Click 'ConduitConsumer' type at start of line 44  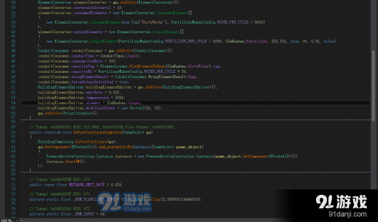tap(53, 51)
